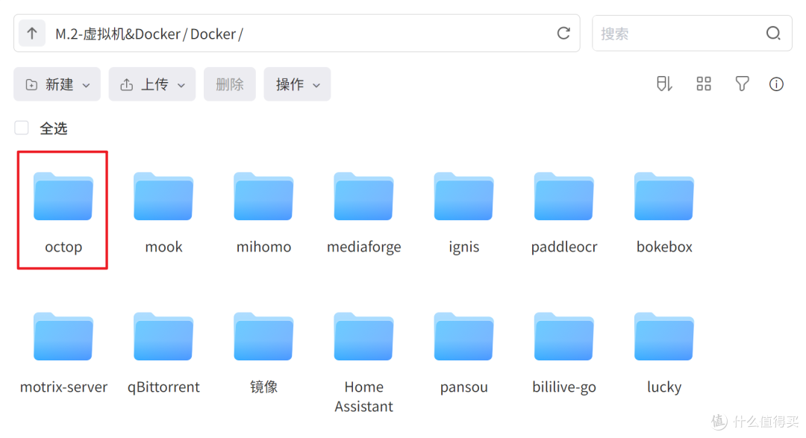Viewport: 806px width, 438px height.
Task: Switch to grid view layout icon
Action: coord(704,84)
